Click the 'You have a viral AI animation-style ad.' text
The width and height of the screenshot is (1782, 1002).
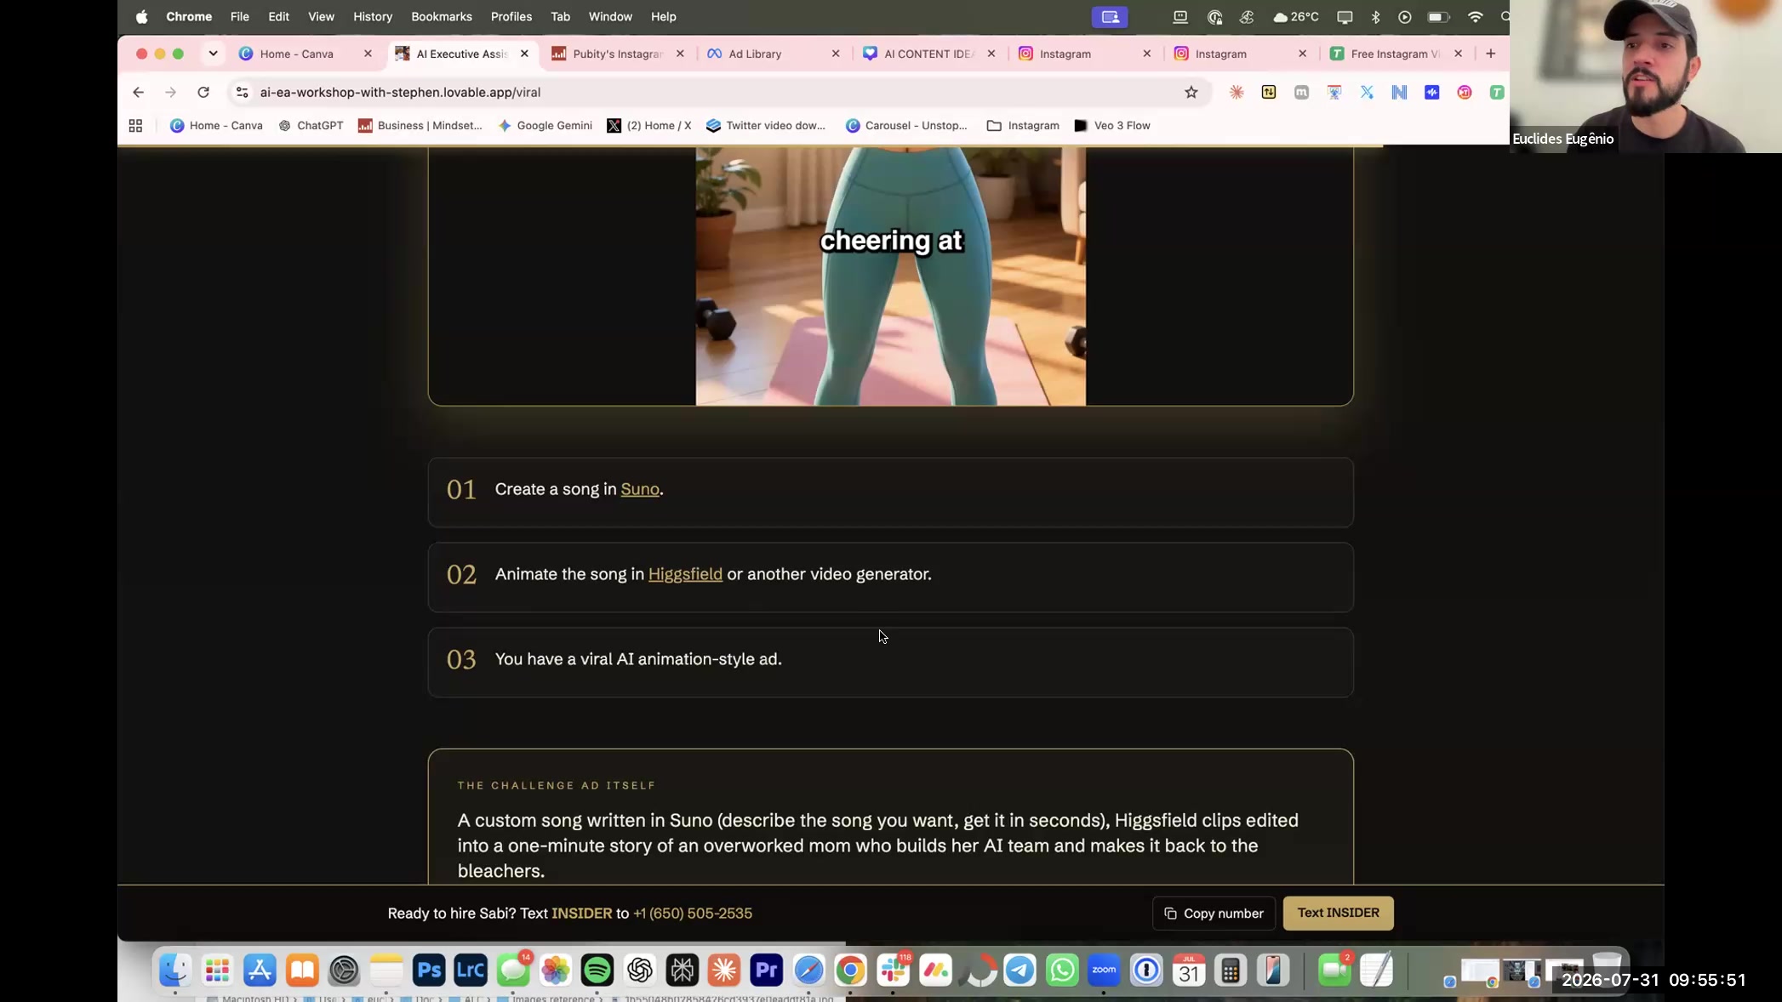coord(638,659)
